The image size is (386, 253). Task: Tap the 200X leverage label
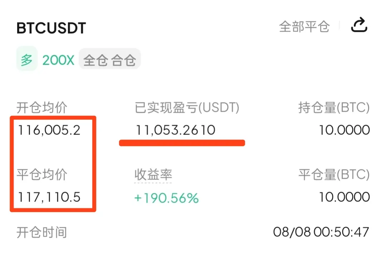(58, 60)
